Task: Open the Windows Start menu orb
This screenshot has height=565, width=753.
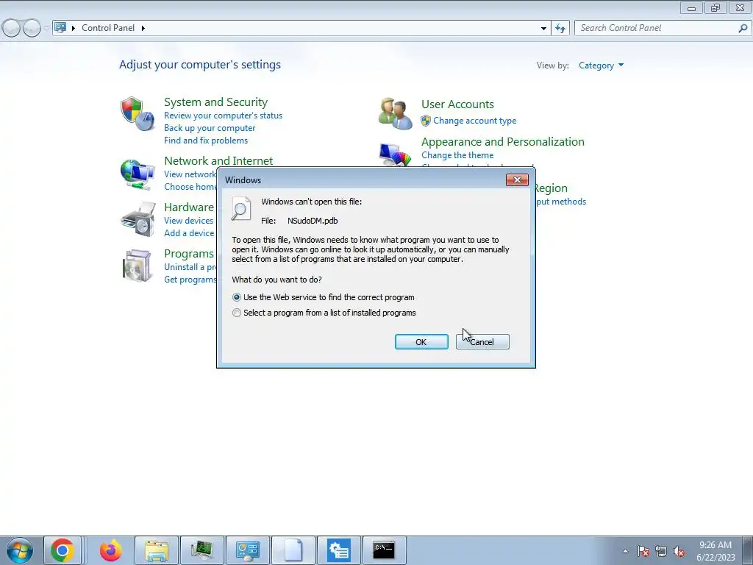Action: [20, 550]
